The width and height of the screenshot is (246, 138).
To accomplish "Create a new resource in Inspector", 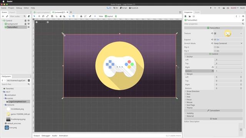I will tap(186, 16).
